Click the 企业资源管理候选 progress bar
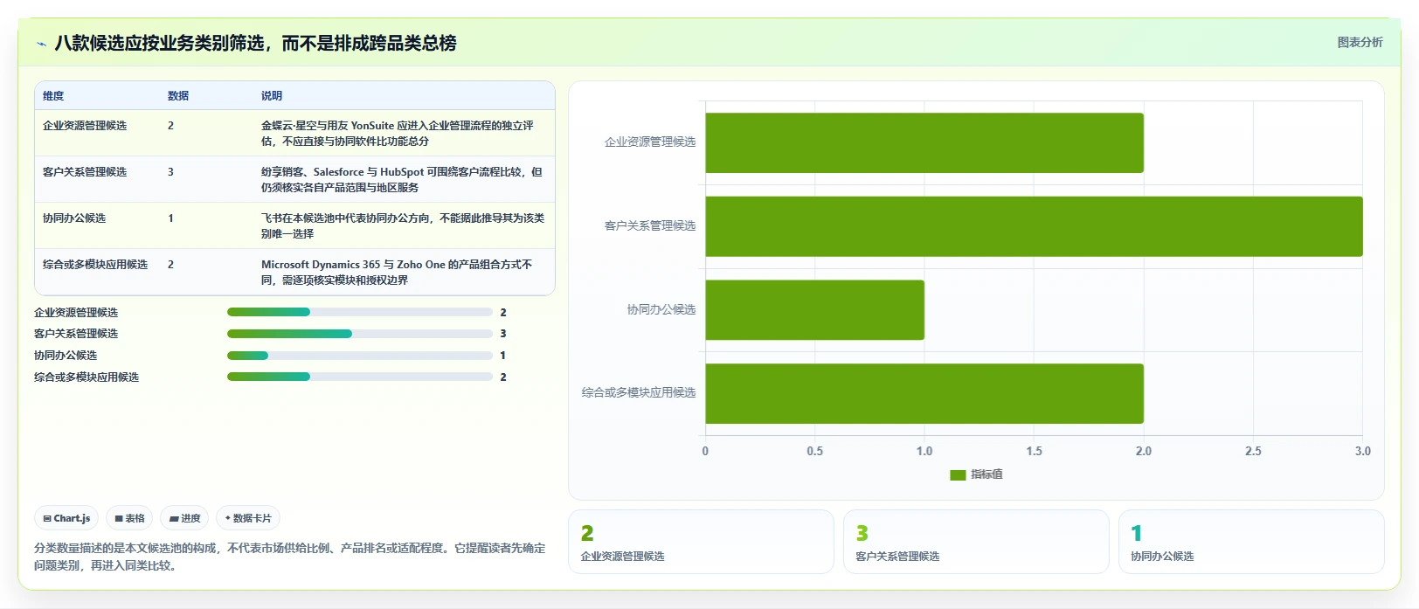This screenshot has height=609, width=1419. pos(360,312)
